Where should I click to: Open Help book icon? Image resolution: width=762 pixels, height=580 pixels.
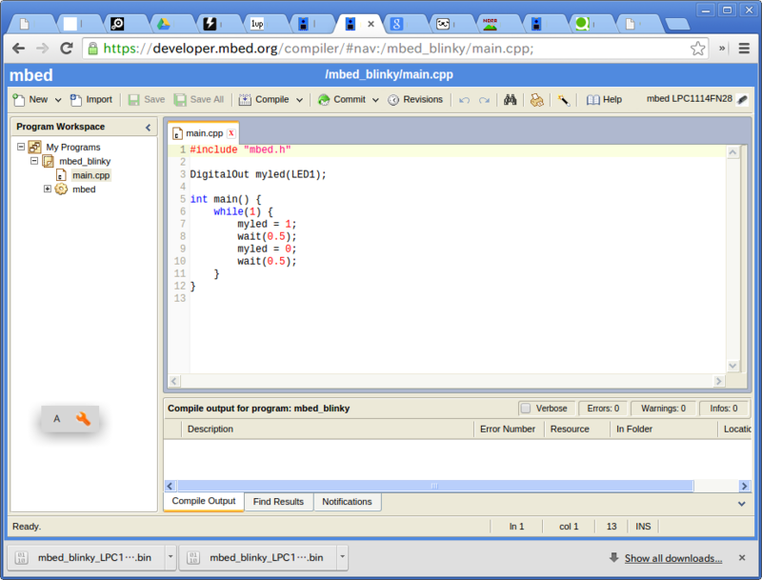592,100
